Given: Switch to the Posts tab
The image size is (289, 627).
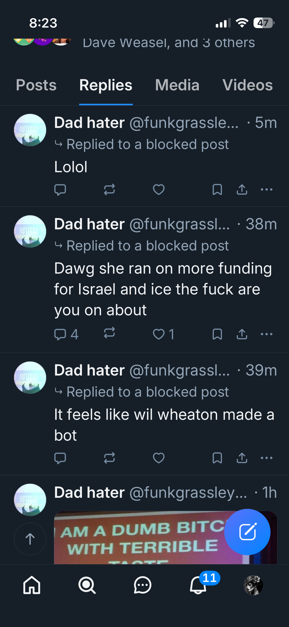Looking at the screenshot, I should (x=36, y=85).
